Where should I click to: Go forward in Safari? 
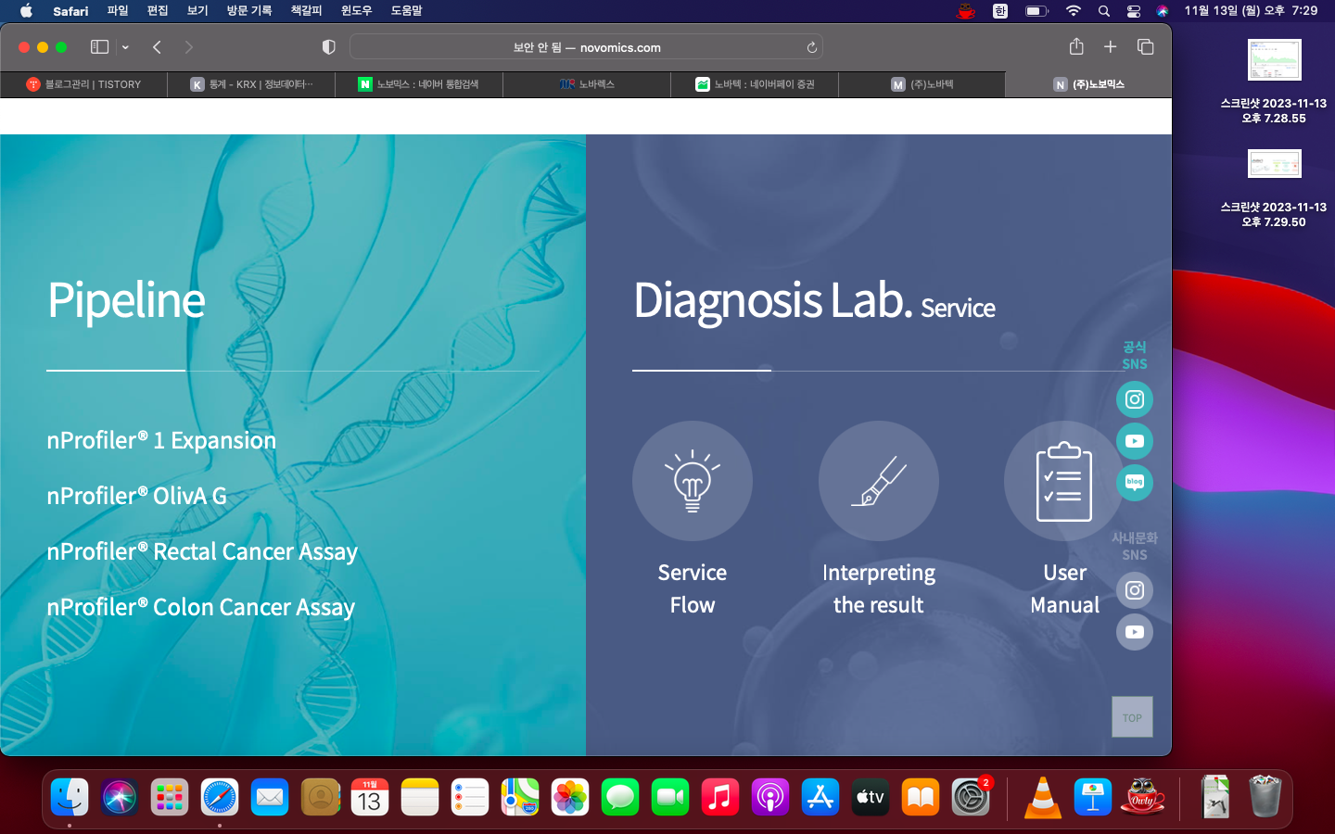[x=189, y=47]
